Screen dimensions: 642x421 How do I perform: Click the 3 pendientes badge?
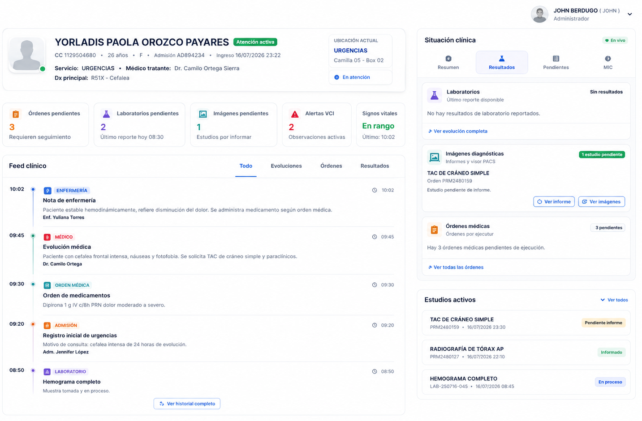click(608, 228)
